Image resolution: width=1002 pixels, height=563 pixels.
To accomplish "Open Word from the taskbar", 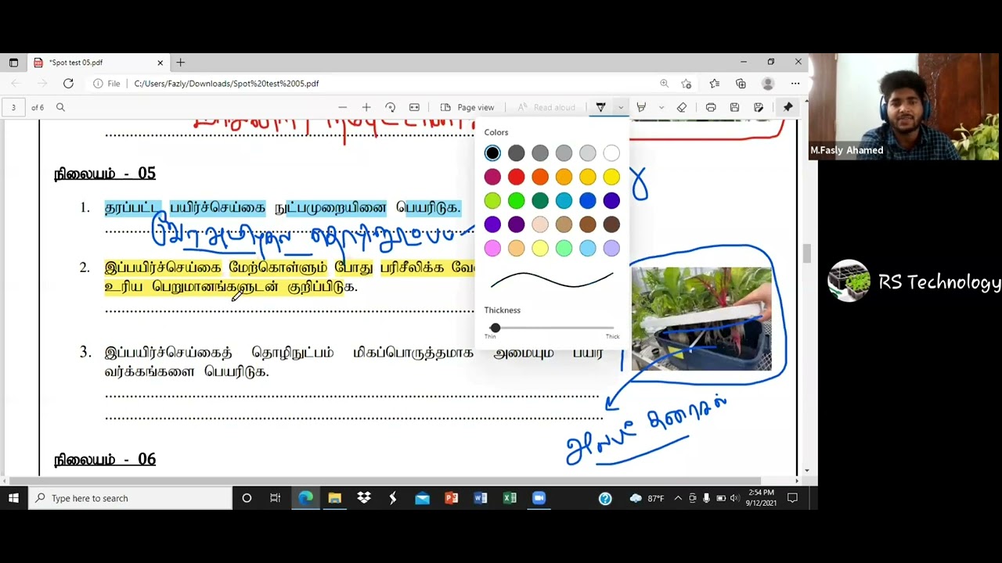I will [481, 498].
